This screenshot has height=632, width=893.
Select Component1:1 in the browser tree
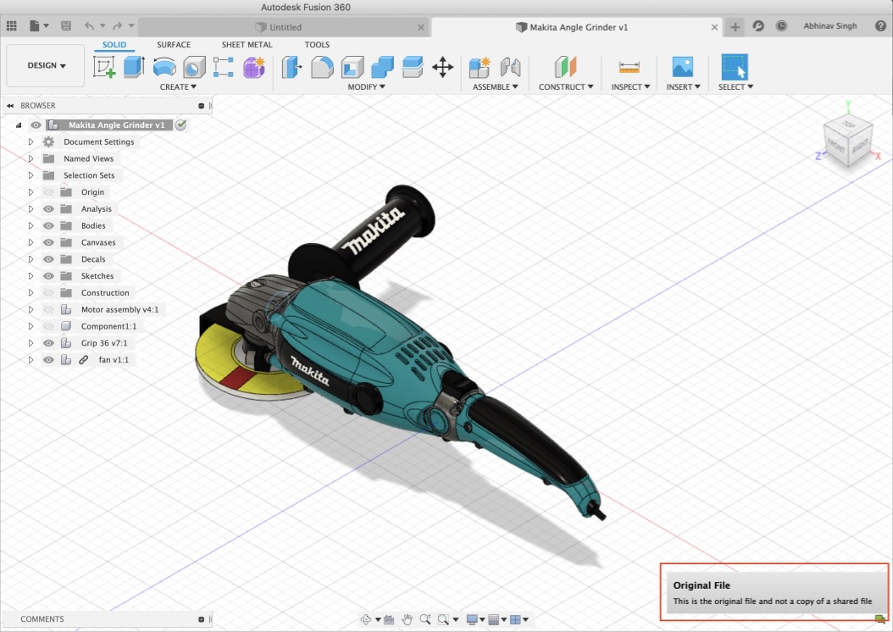click(x=108, y=326)
